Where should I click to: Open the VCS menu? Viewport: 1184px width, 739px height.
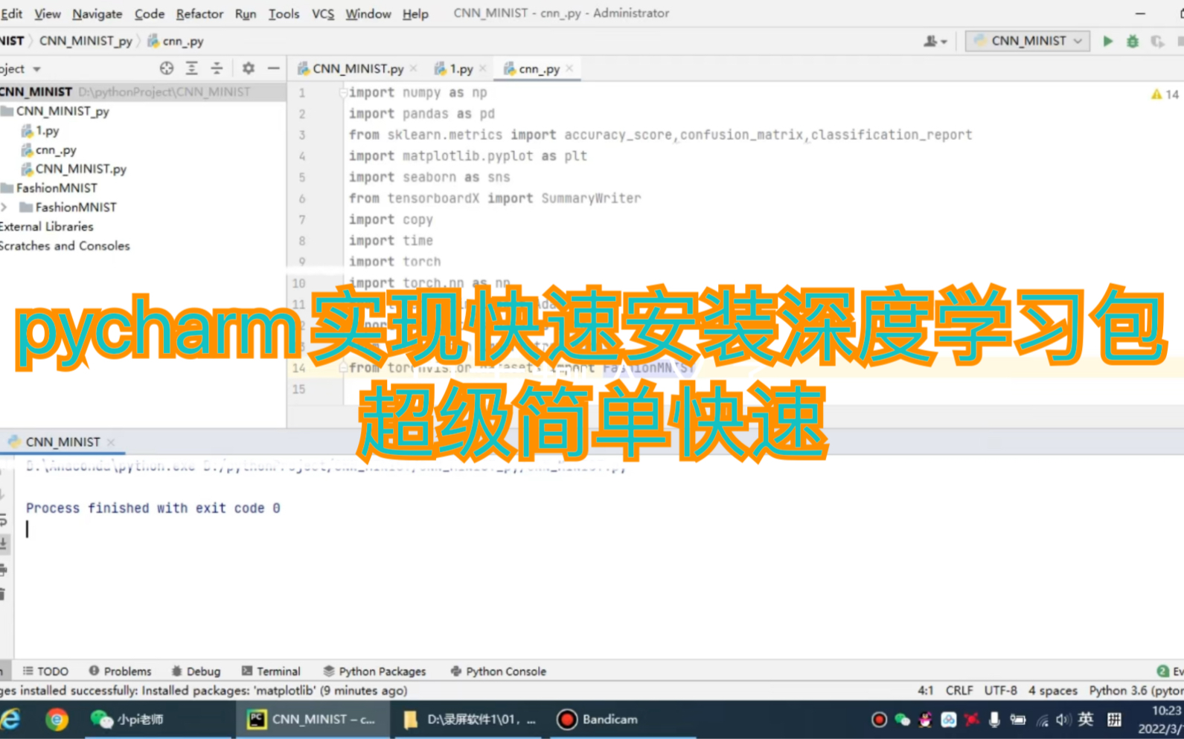[x=323, y=13]
